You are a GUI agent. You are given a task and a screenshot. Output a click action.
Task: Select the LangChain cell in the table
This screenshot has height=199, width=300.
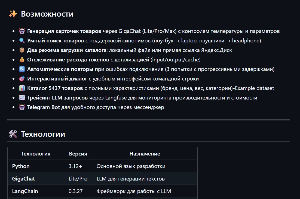click(25, 191)
